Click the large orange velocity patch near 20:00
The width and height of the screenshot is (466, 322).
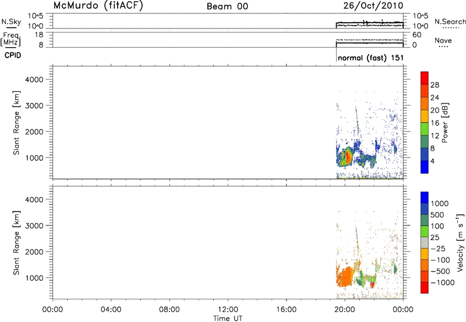tap(345, 276)
